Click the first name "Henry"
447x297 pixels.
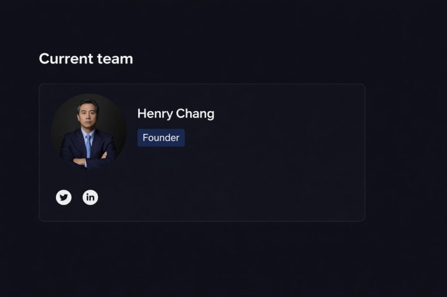click(x=155, y=114)
